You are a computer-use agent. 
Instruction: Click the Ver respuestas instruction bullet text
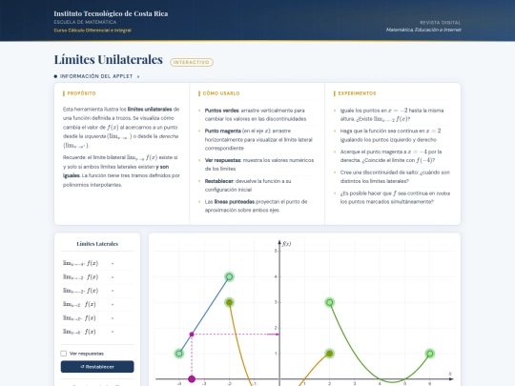(259, 165)
